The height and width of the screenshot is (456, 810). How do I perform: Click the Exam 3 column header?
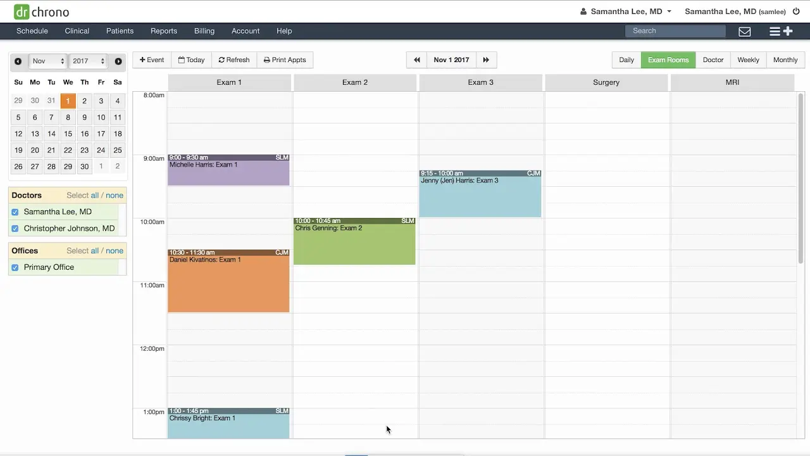pos(481,82)
